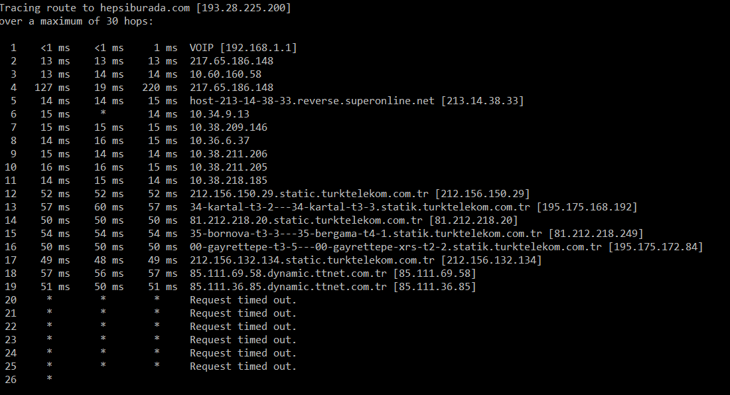Screen dimensions: 730x395
Task: Click the 220 ms latency value on hop 4
Action: coord(160,88)
